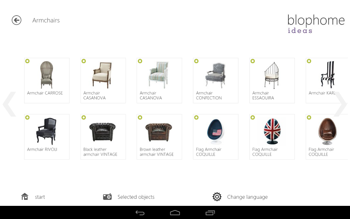This screenshot has height=219, width=350.
Task: Click the Armchairs category title
Action: 46,20
